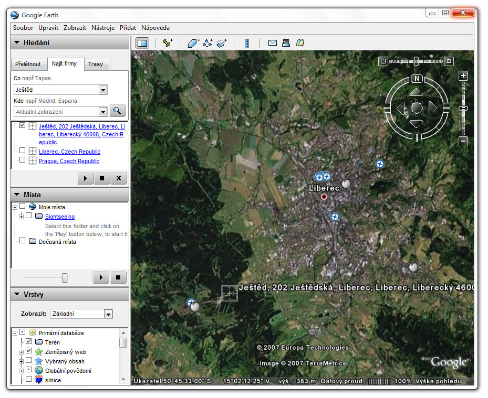Image resolution: width=488 pixels, height=398 pixels.
Task: Collapse the Vrstvy panel
Action: click(x=17, y=294)
